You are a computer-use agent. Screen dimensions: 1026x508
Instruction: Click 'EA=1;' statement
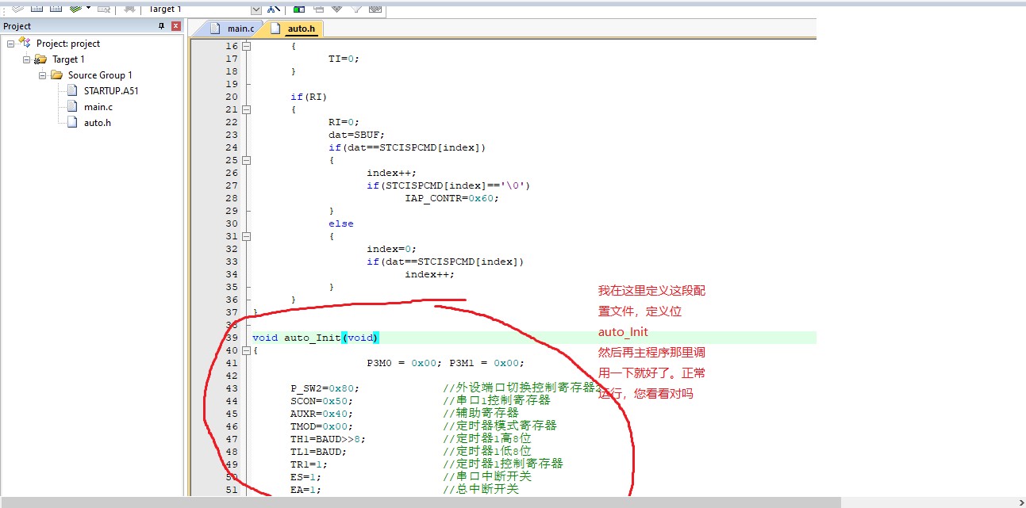tap(306, 490)
